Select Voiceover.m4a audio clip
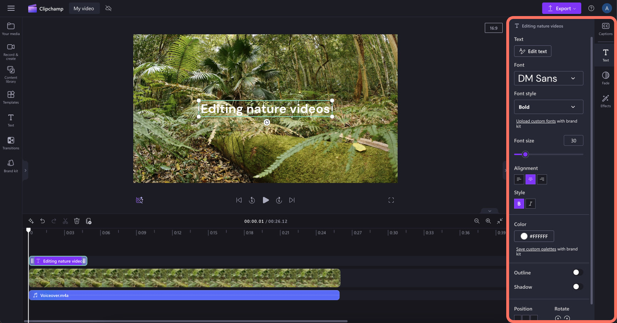Viewport: 617px width, 323px height. [x=184, y=295]
